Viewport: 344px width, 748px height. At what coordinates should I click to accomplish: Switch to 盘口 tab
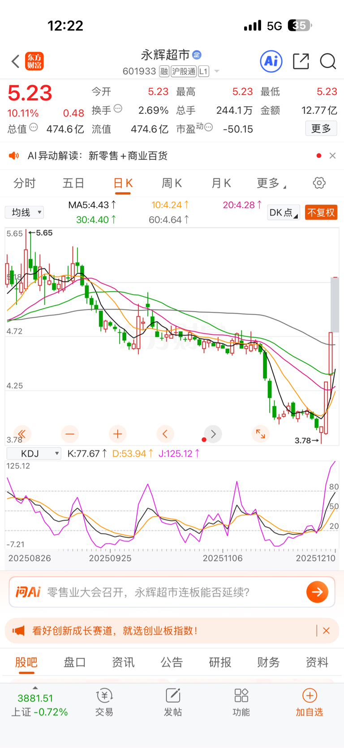click(74, 662)
